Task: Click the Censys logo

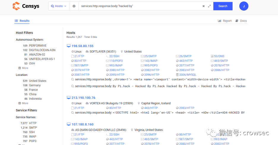Action: [26, 6]
